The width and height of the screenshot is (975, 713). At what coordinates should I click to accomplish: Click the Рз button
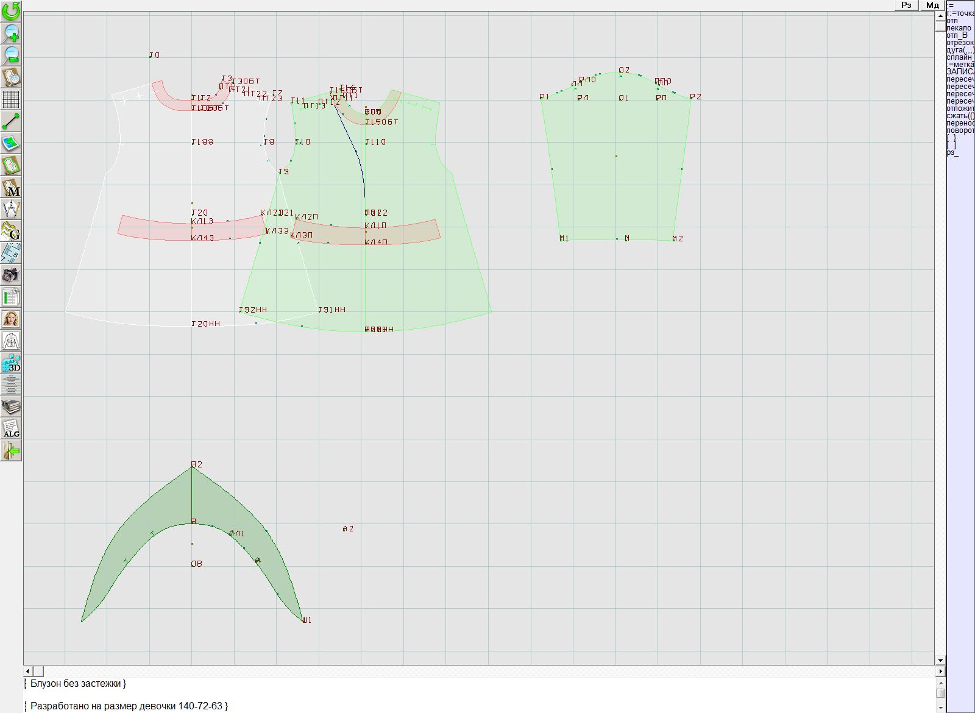click(x=907, y=5)
